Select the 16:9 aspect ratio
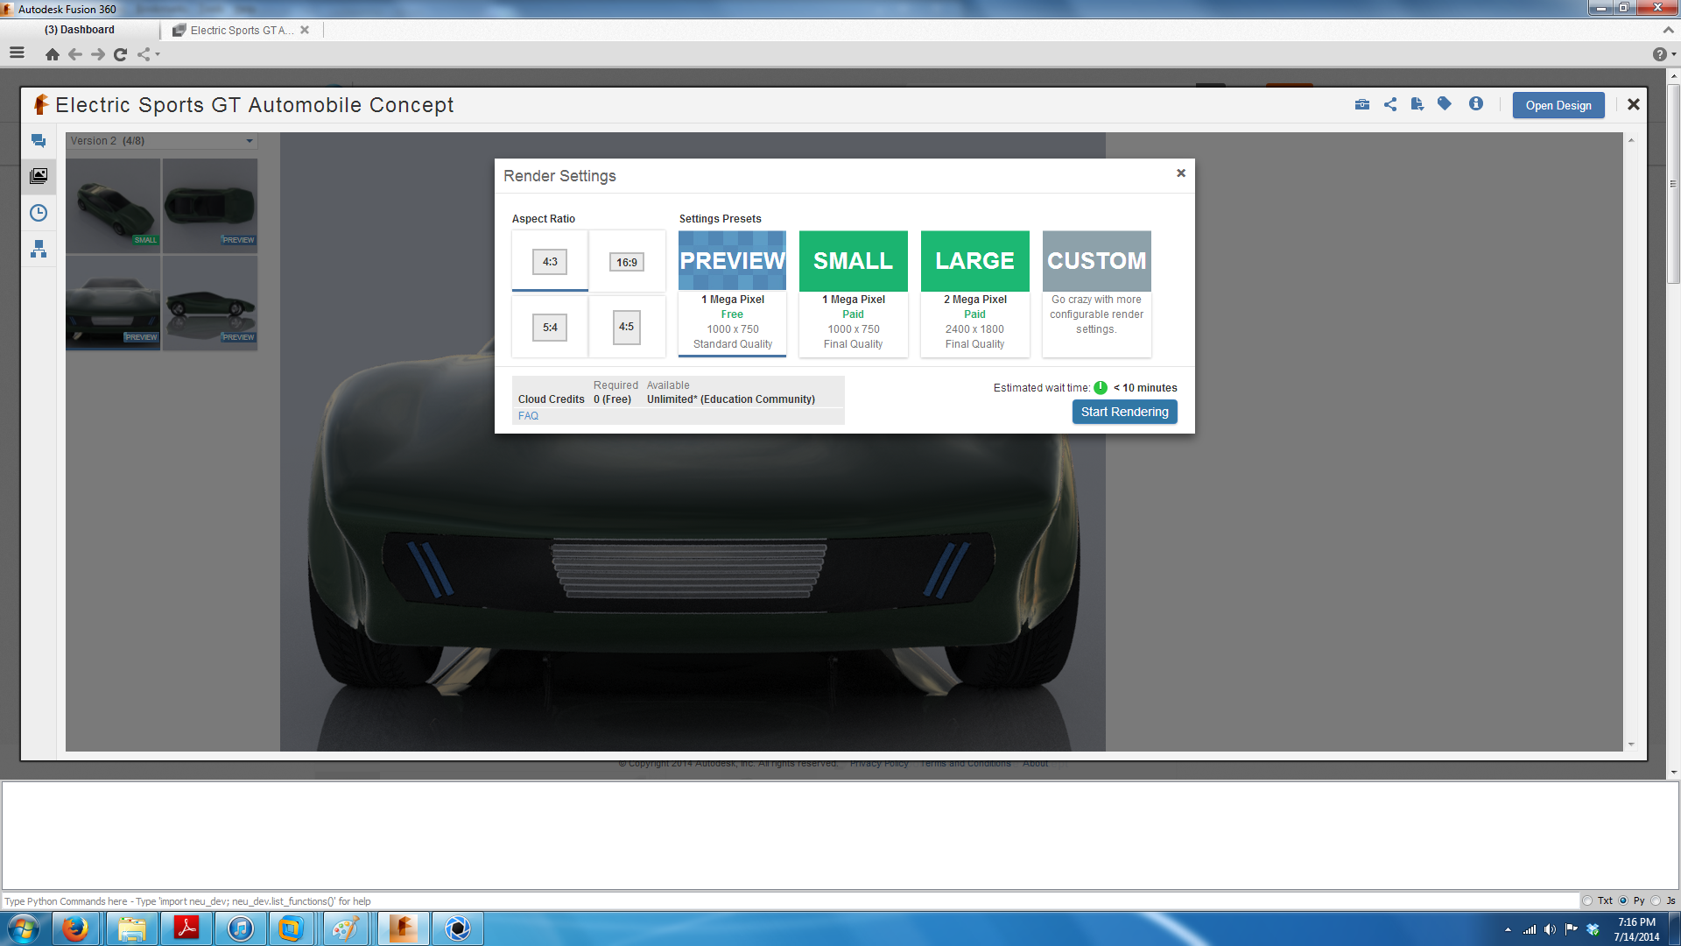The image size is (1681, 946). coord(627,262)
